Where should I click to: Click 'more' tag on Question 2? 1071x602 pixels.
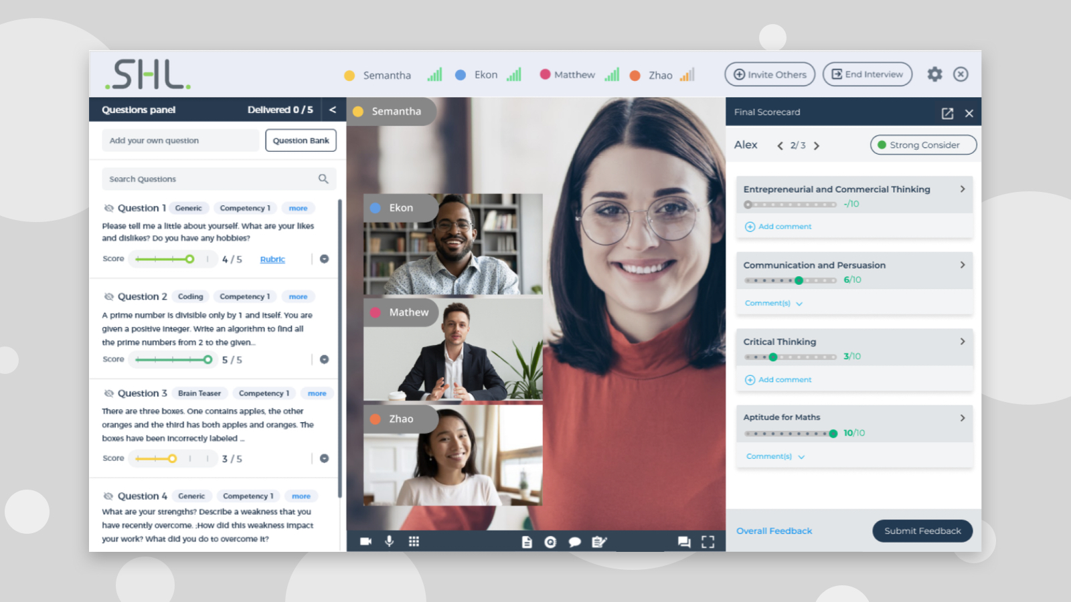(298, 296)
